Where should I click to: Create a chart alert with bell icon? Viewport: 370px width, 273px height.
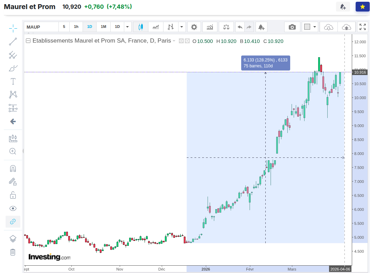pyautogui.click(x=261, y=27)
